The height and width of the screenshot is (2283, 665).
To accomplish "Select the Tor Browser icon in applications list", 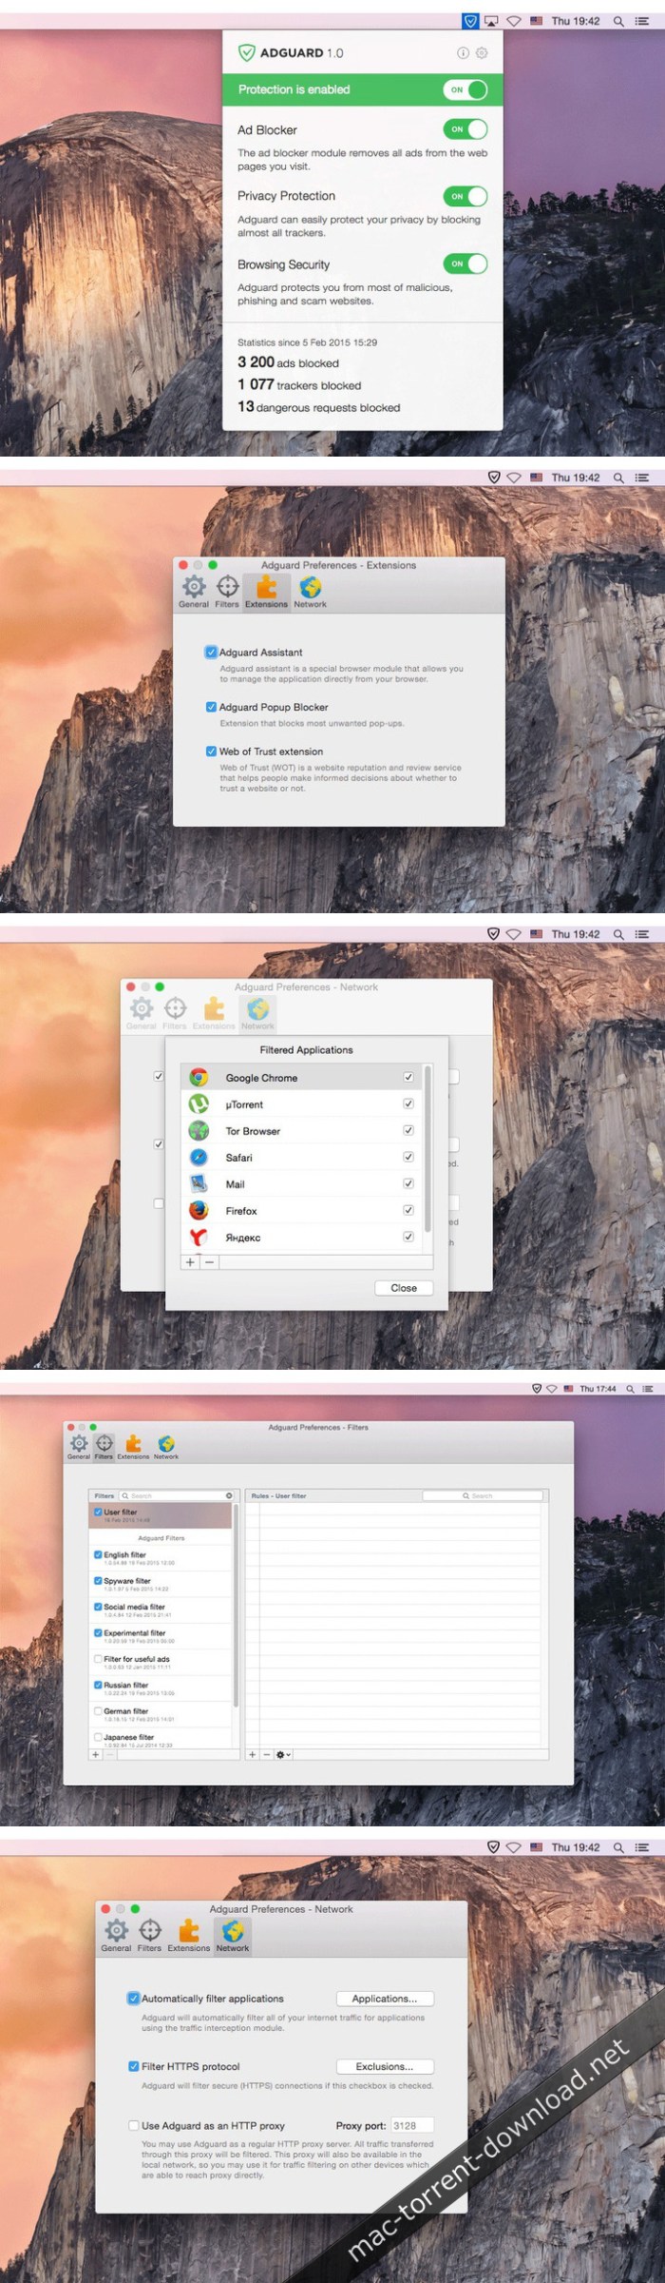I will click(x=199, y=1131).
